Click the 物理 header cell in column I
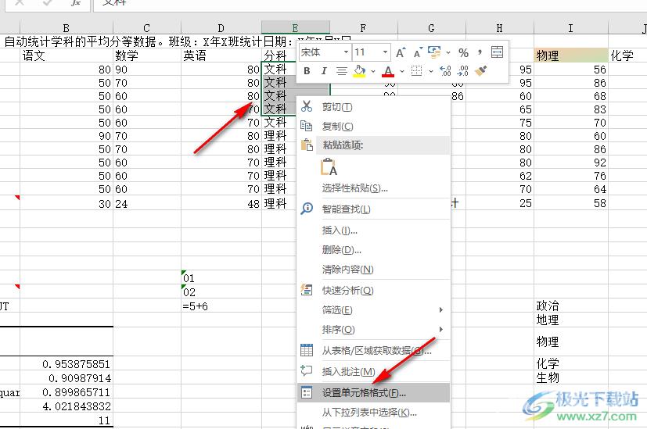647x429 pixels. [x=570, y=55]
